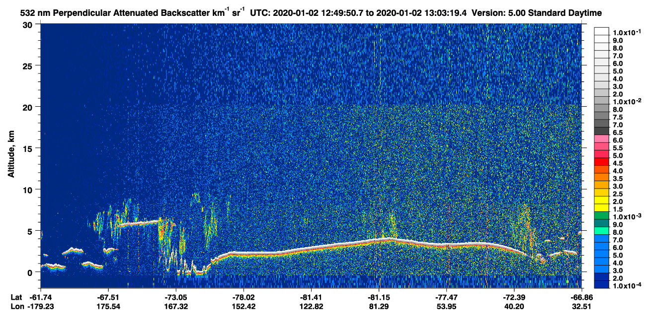Click the longitude value 81.29

tap(379, 306)
